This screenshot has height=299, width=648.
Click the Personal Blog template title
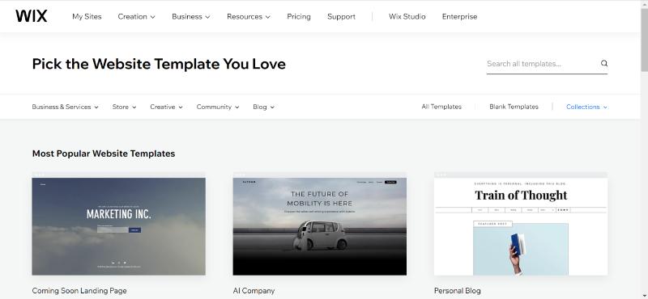coord(458,291)
